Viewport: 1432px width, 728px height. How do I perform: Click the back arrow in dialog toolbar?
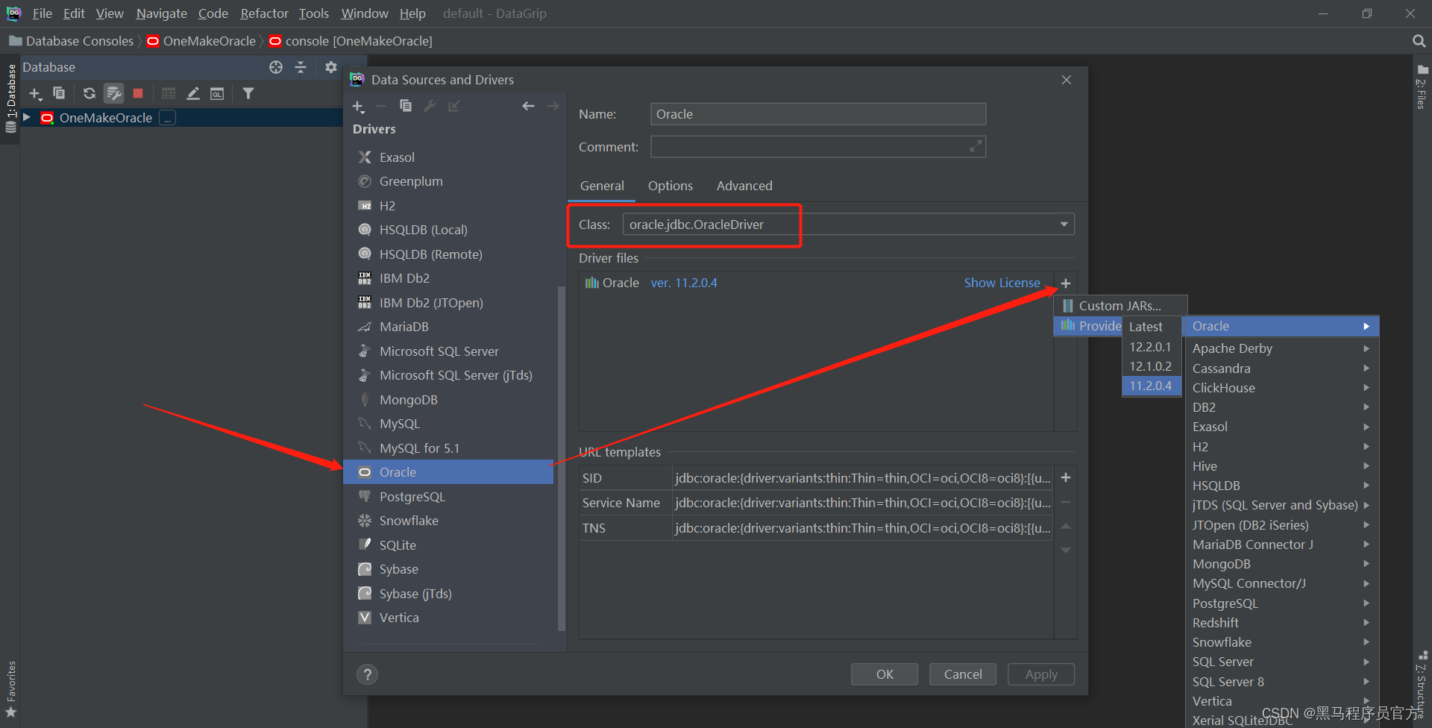click(528, 106)
